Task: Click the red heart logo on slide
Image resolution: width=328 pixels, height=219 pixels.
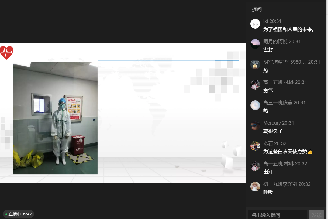Action: (6, 52)
